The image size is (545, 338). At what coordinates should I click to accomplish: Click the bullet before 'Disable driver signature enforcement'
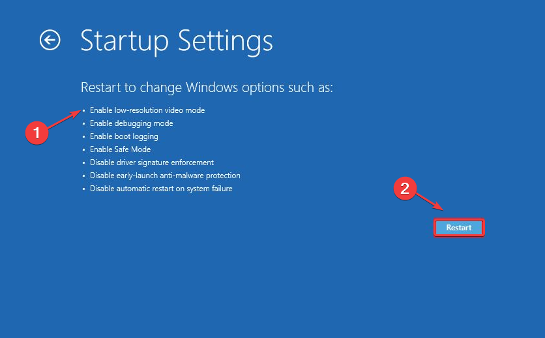[83, 162]
